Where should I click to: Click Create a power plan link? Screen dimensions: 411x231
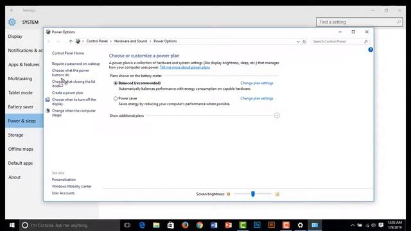[67, 92]
